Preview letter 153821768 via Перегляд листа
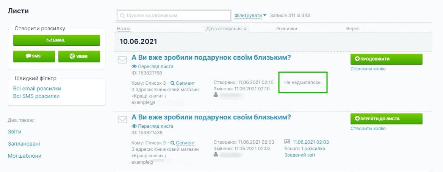The height and width of the screenshot is (172, 443). tap(153, 67)
